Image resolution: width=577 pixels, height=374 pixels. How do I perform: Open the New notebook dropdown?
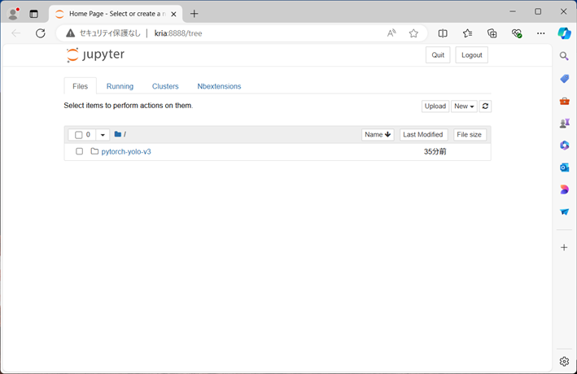click(x=464, y=107)
